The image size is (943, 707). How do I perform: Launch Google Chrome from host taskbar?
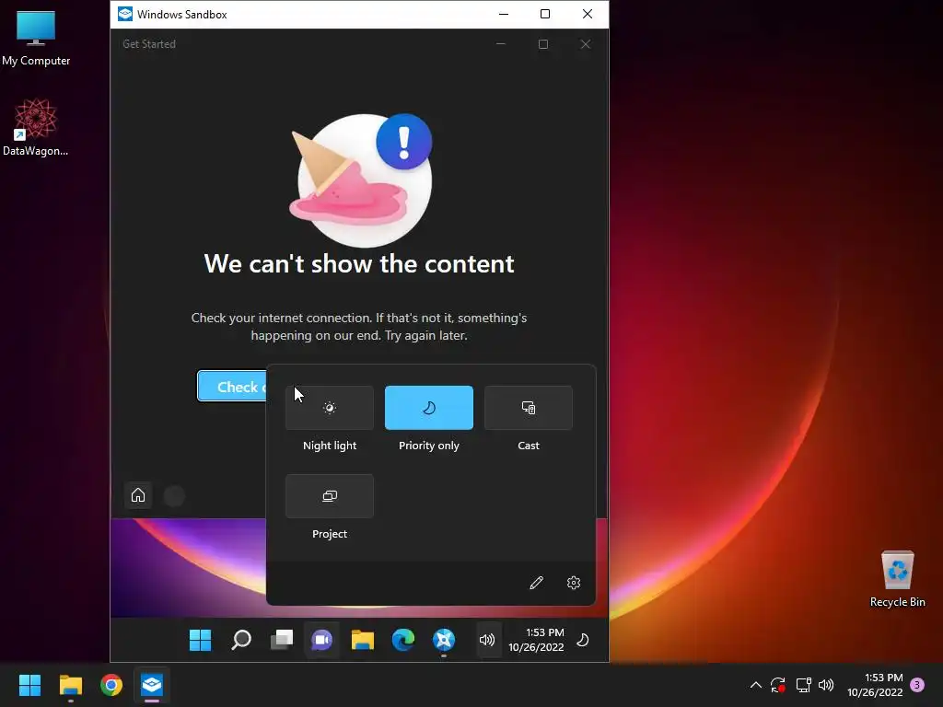click(x=111, y=685)
